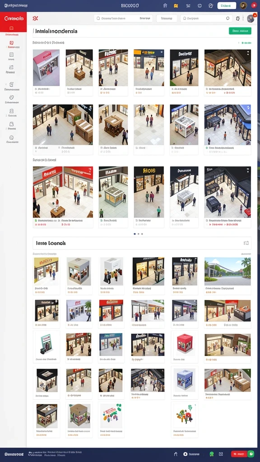The image size is (260, 462).
Task: Click the red crossed-tools icon beside sidebar logo
Action: click(35, 18)
